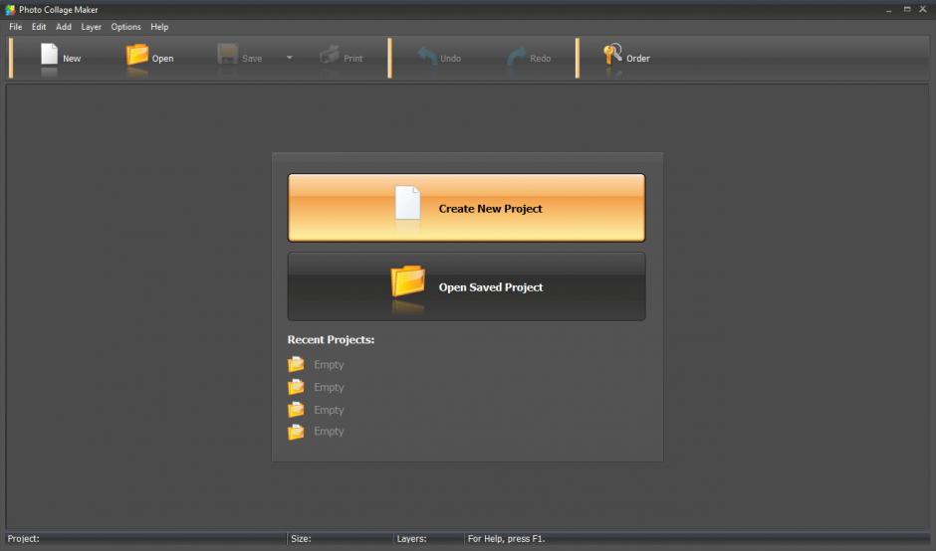Click the Open toolbar label
Viewport: 936px width, 551px height.
pyautogui.click(x=162, y=59)
